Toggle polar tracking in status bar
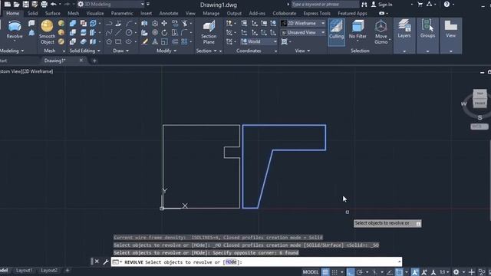The height and width of the screenshot is (276, 491). tap(360, 272)
